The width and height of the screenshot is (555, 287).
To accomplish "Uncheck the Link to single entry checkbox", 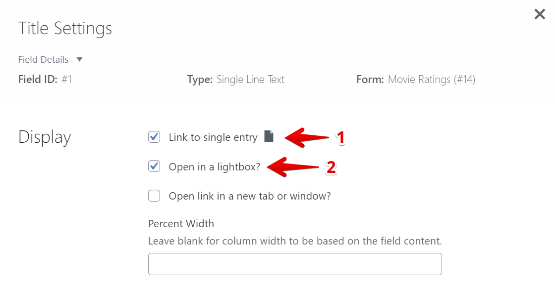I will click(154, 137).
